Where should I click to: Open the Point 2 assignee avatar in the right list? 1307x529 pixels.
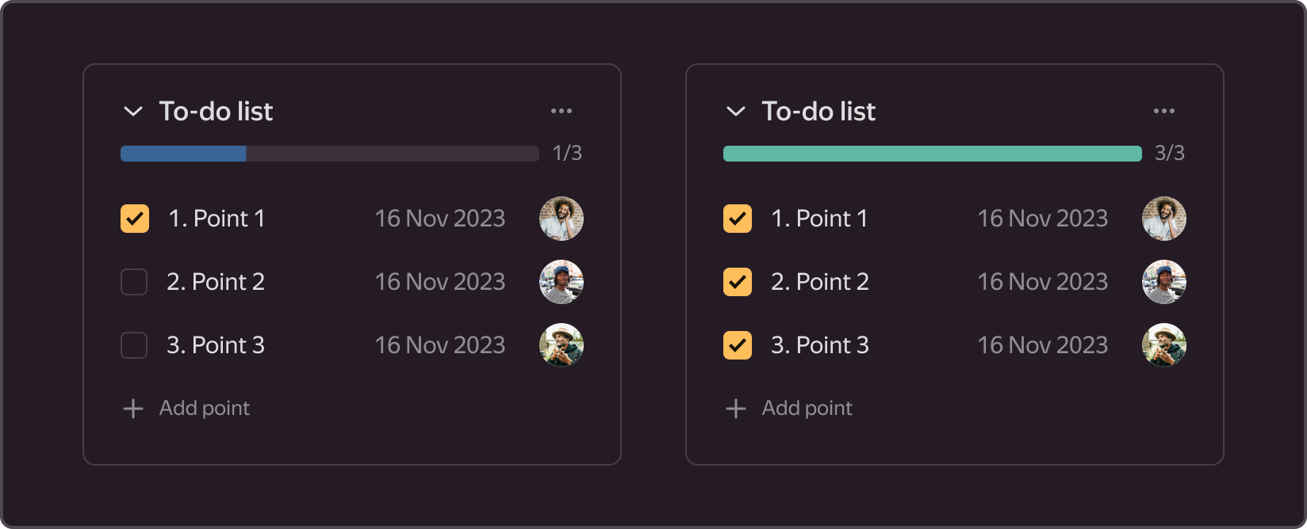(1164, 282)
